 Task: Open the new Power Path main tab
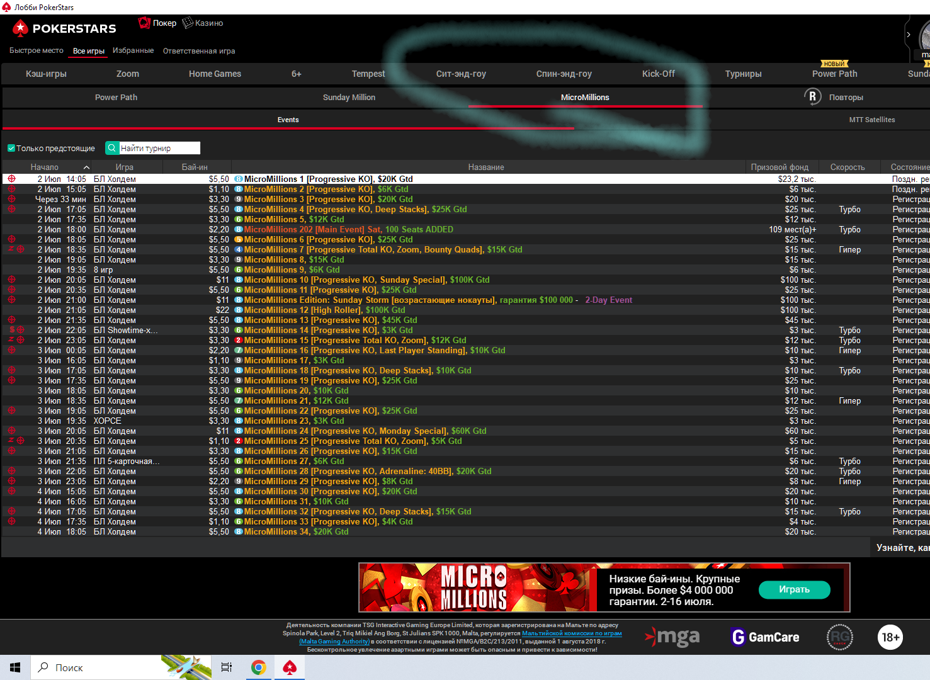(834, 74)
